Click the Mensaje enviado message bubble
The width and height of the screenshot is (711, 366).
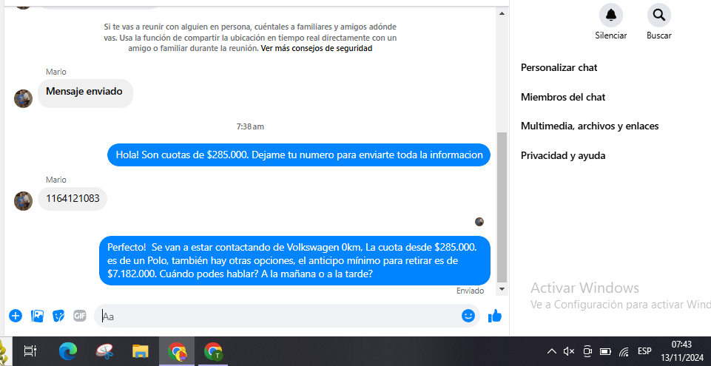[x=85, y=93]
